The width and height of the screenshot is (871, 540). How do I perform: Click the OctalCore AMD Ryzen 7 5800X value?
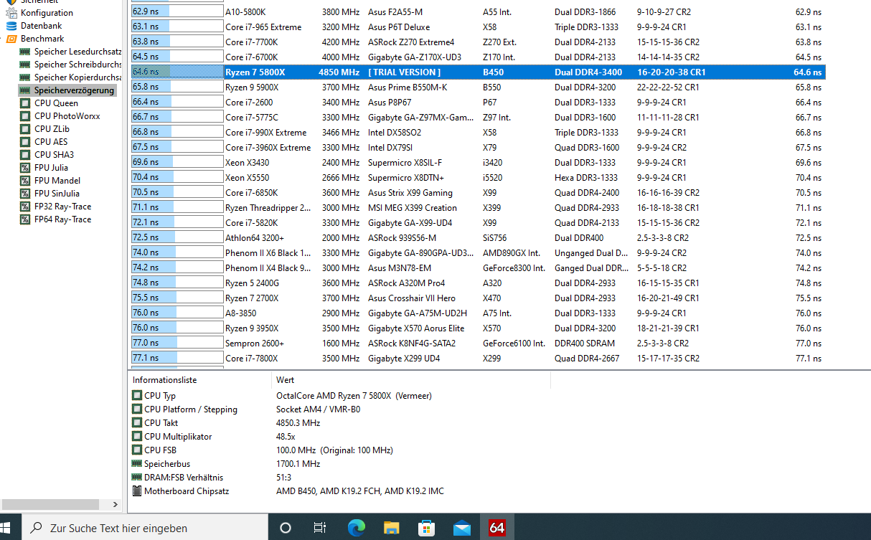click(354, 396)
